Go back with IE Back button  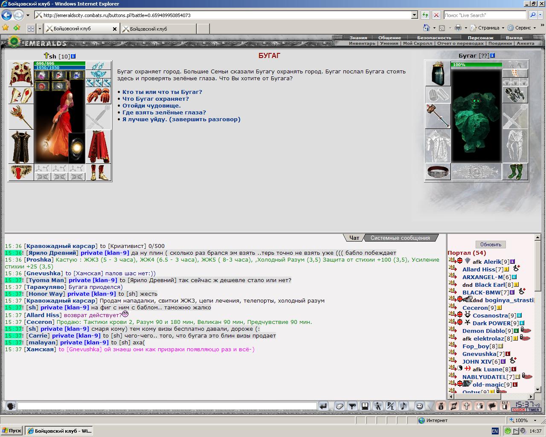(6, 15)
